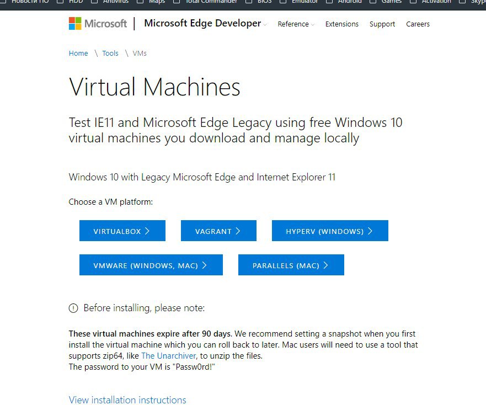This screenshot has height=405, width=486.
Task: Navigate to Tools breadcrumb
Action: click(x=110, y=54)
